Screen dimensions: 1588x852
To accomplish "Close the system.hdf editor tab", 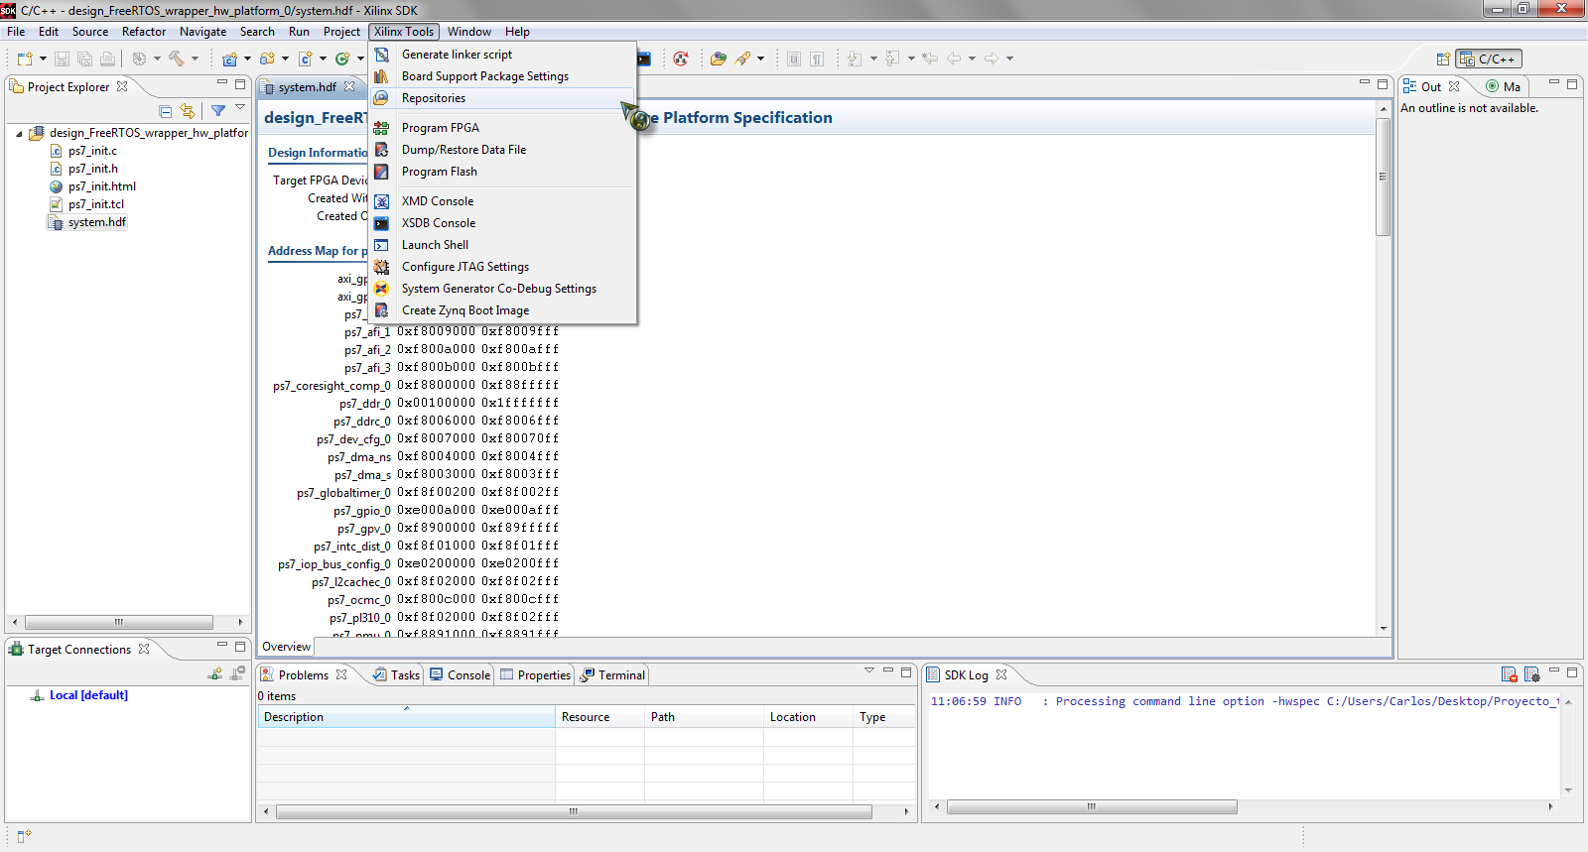I will [349, 86].
